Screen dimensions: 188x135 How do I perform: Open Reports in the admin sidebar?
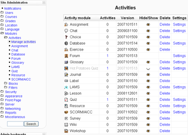[11, 113]
